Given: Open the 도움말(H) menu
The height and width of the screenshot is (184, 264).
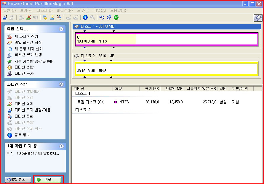Looking at the screenshot, I should point(118,10).
